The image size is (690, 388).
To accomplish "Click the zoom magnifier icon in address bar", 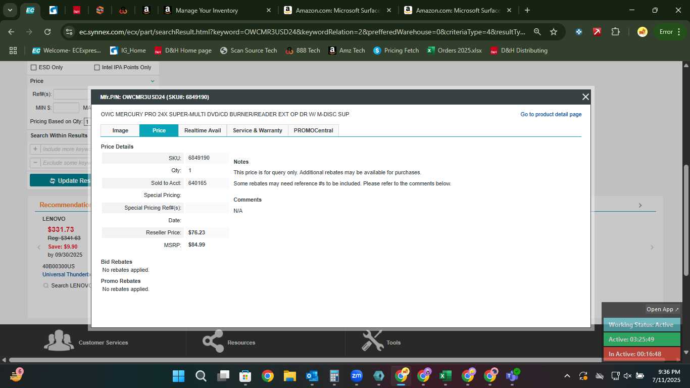I will click(537, 32).
